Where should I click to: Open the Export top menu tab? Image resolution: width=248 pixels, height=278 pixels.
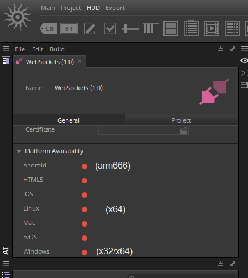(115, 8)
